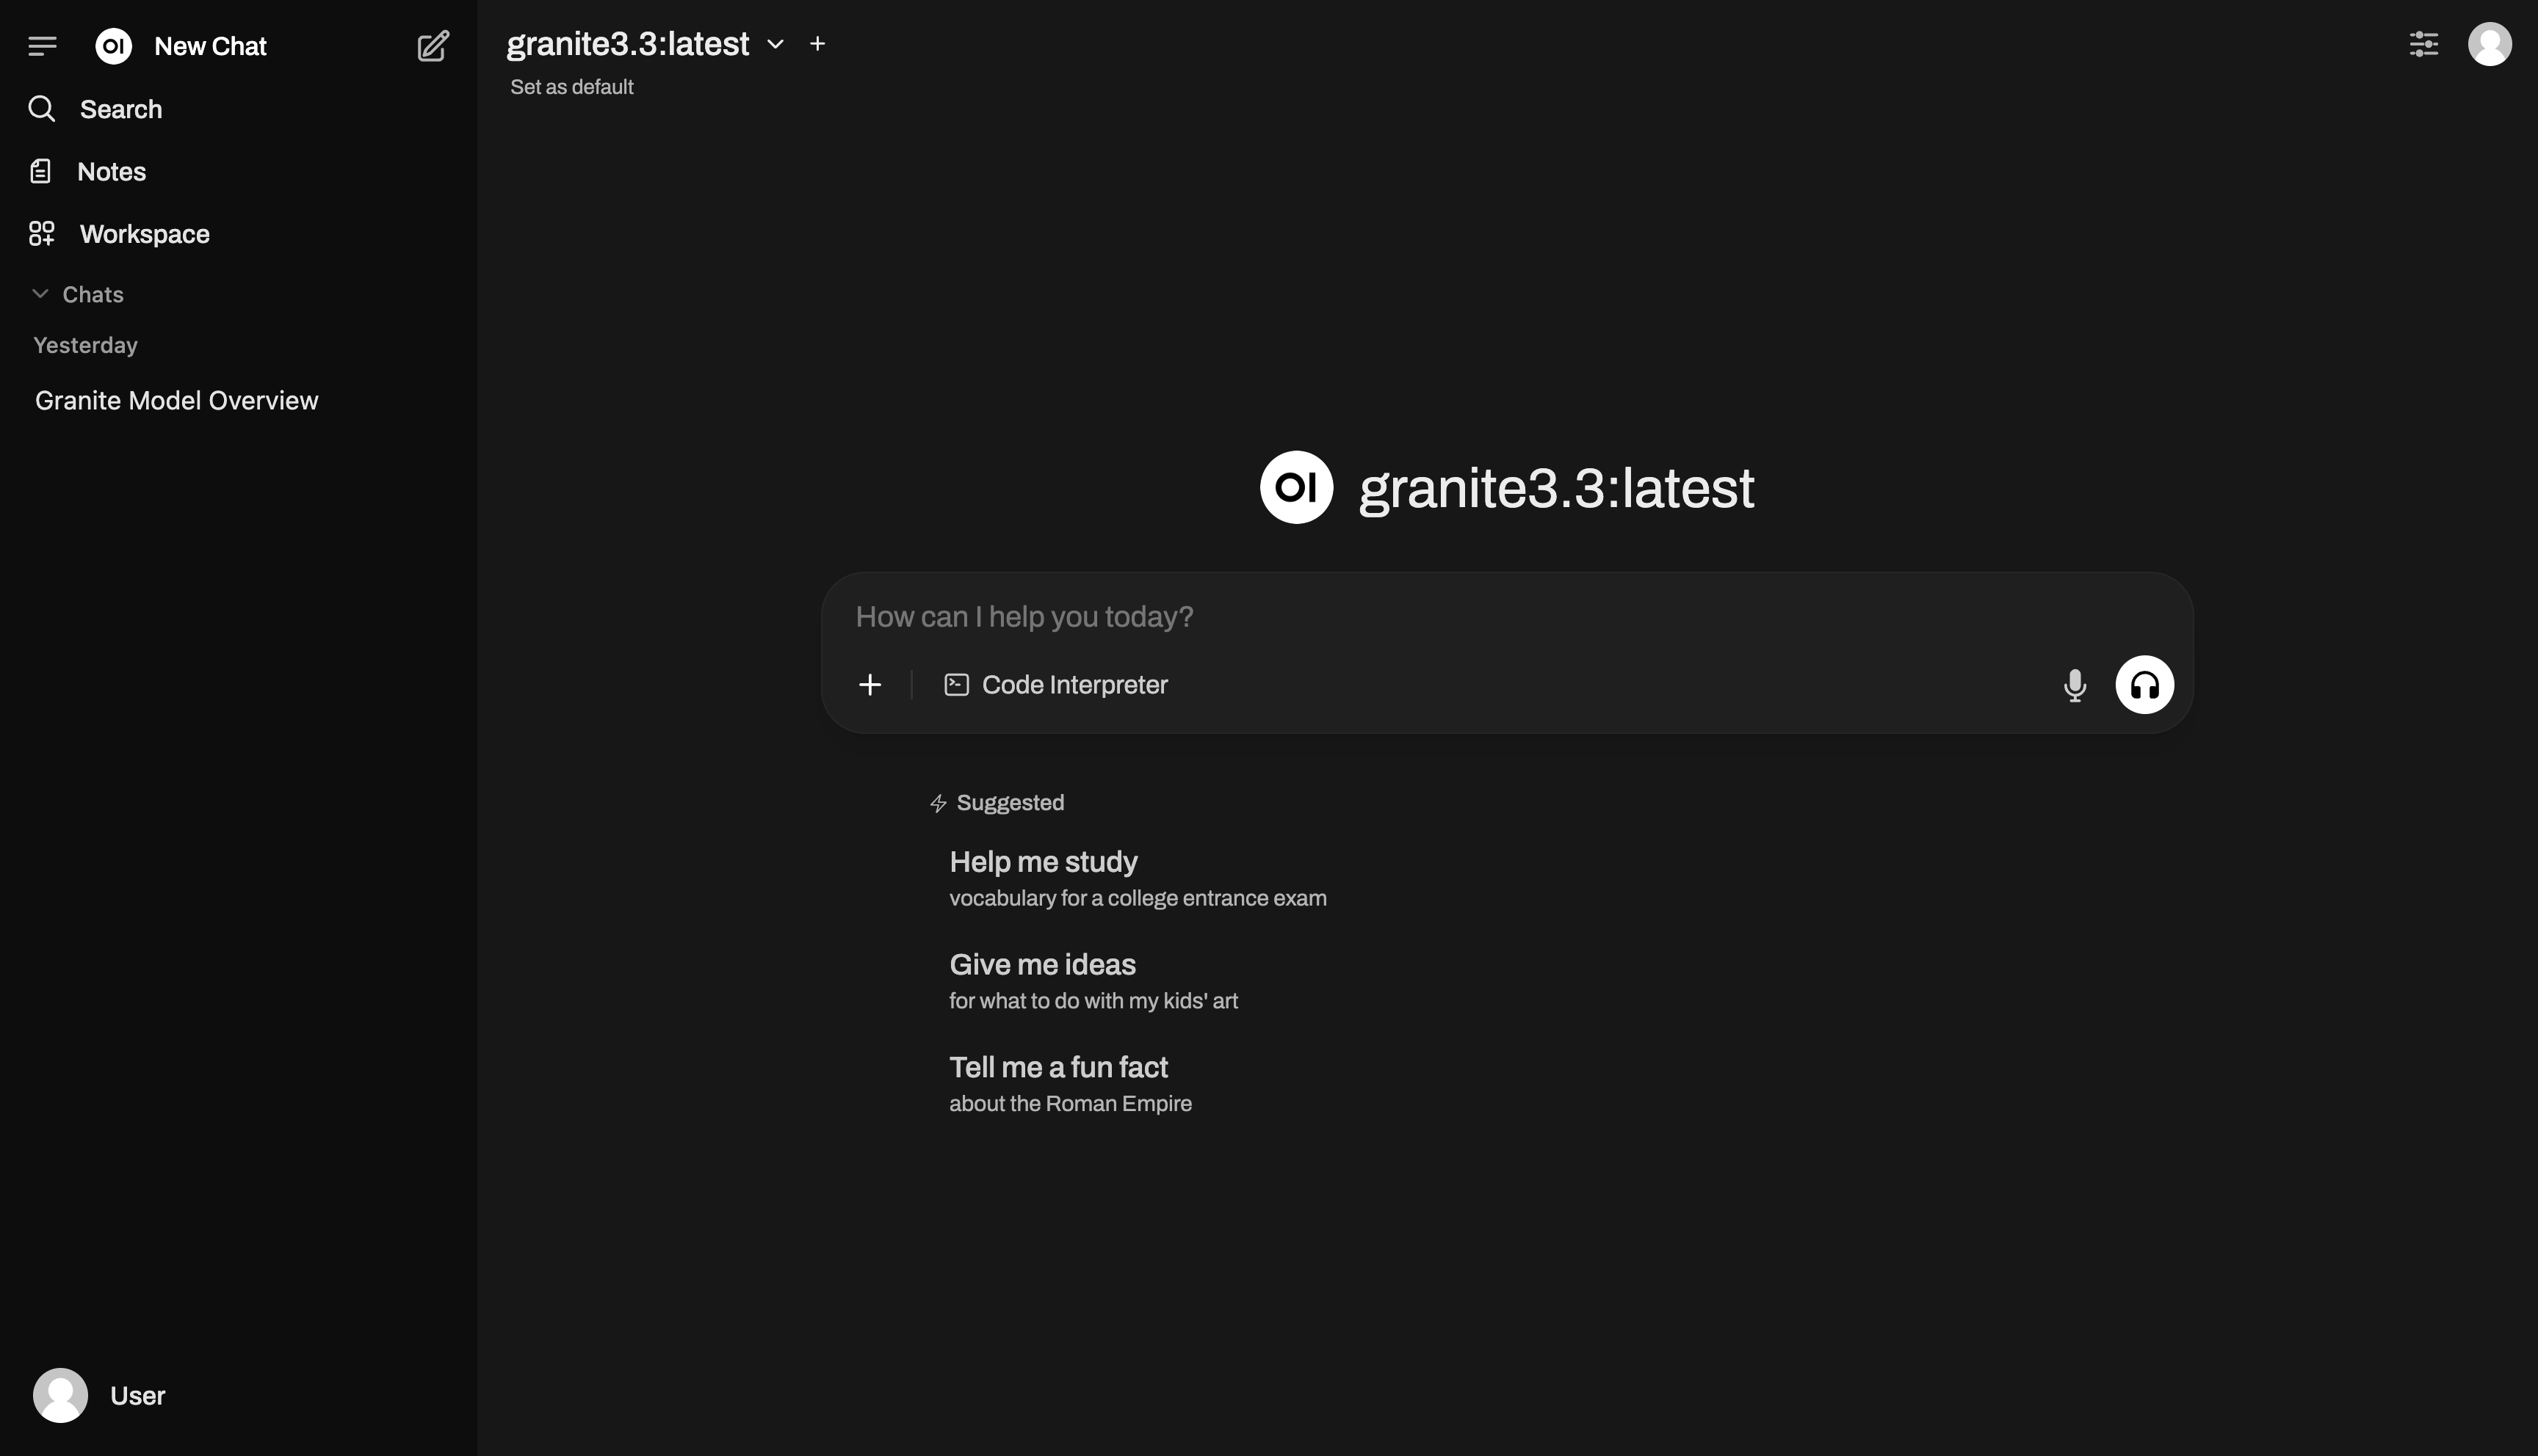Click the center Open WebUI model logo
The image size is (2538, 1456).
click(1295, 487)
